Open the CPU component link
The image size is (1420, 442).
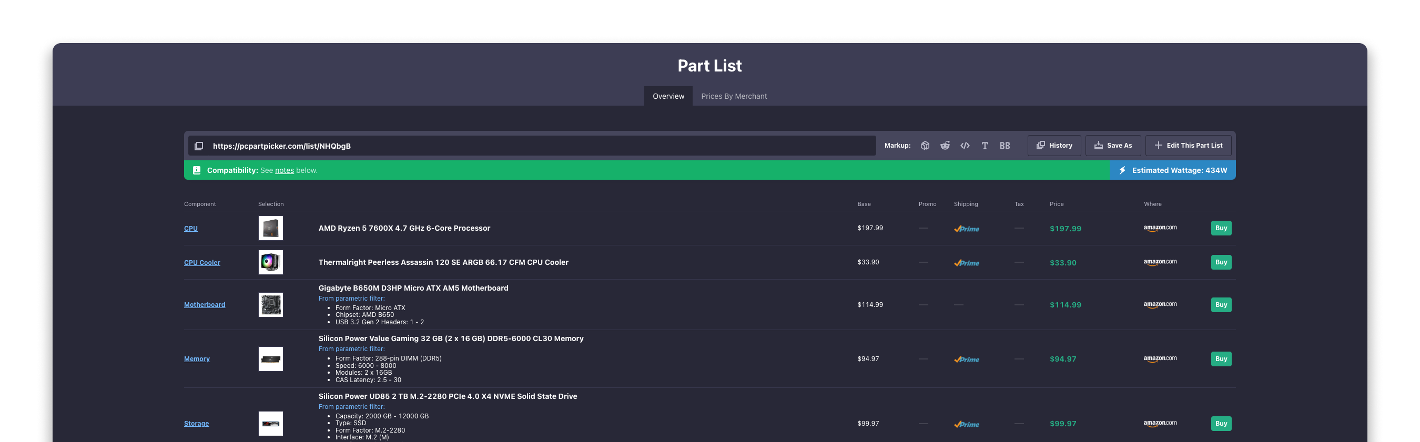pyautogui.click(x=191, y=228)
